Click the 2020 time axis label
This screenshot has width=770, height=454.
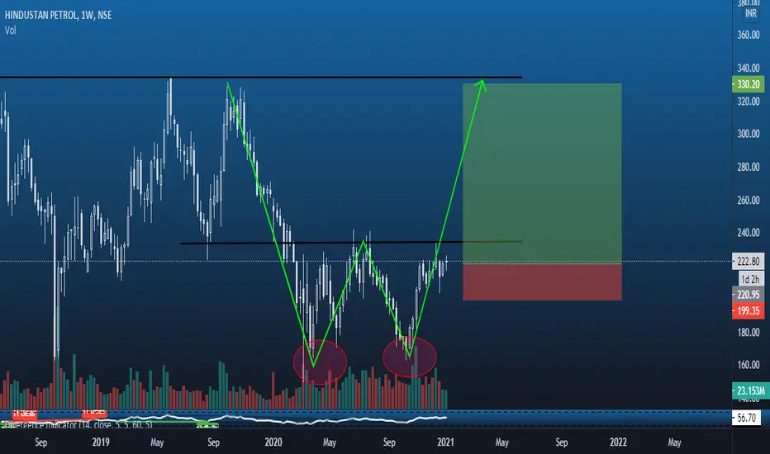273,442
